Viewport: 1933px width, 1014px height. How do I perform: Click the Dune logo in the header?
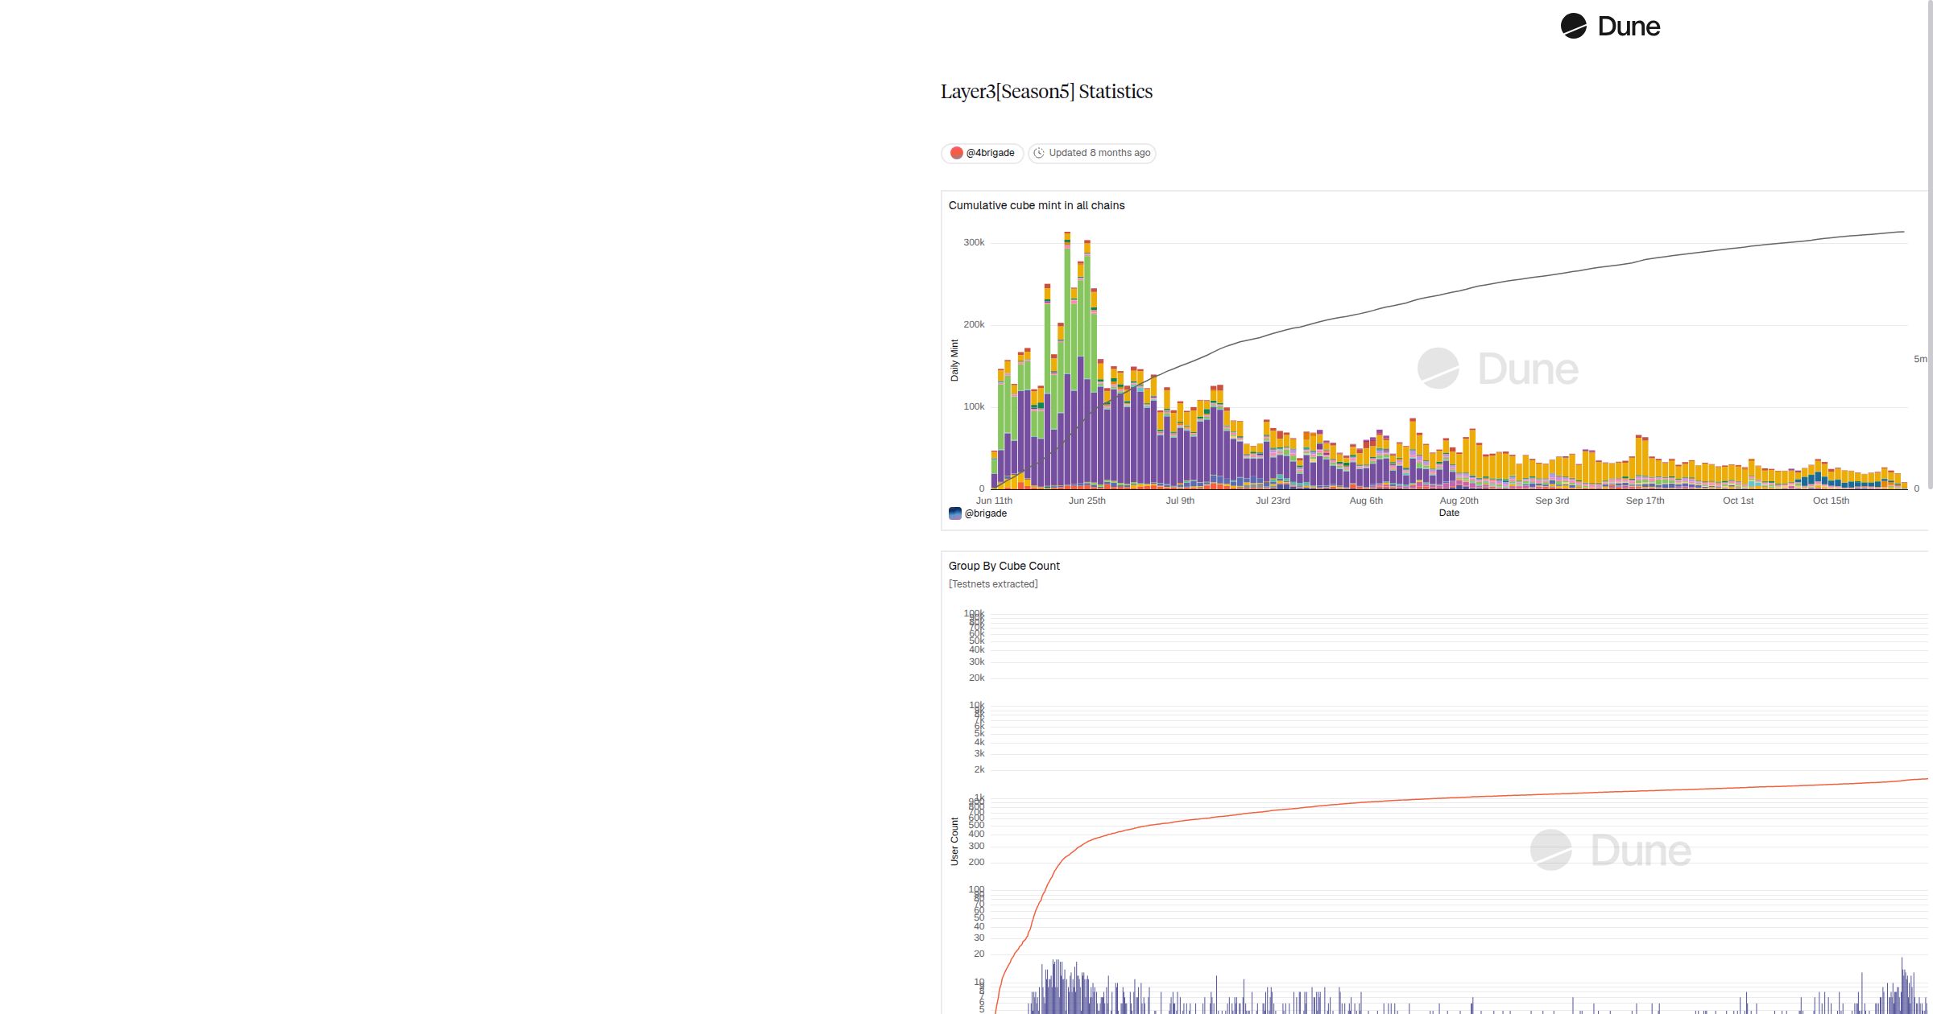1610,27
